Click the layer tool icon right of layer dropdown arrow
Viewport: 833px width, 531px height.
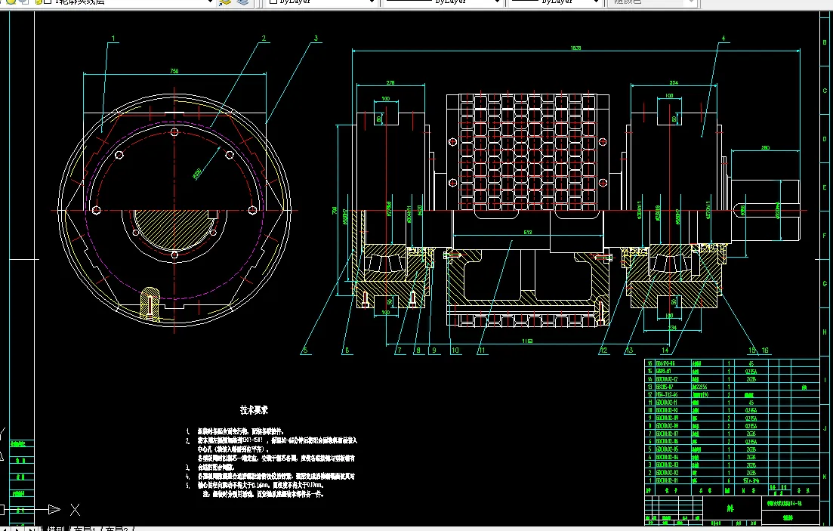(x=225, y=2)
